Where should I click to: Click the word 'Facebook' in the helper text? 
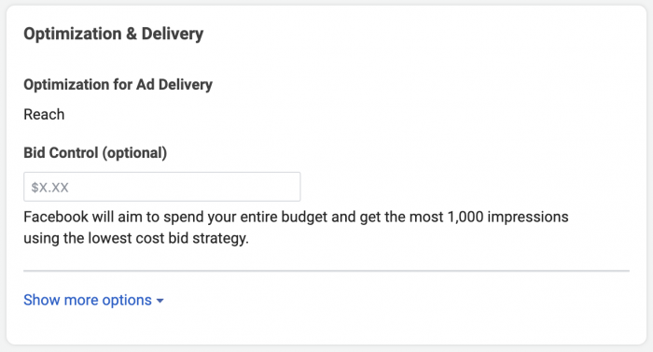[x=56, y=218]
